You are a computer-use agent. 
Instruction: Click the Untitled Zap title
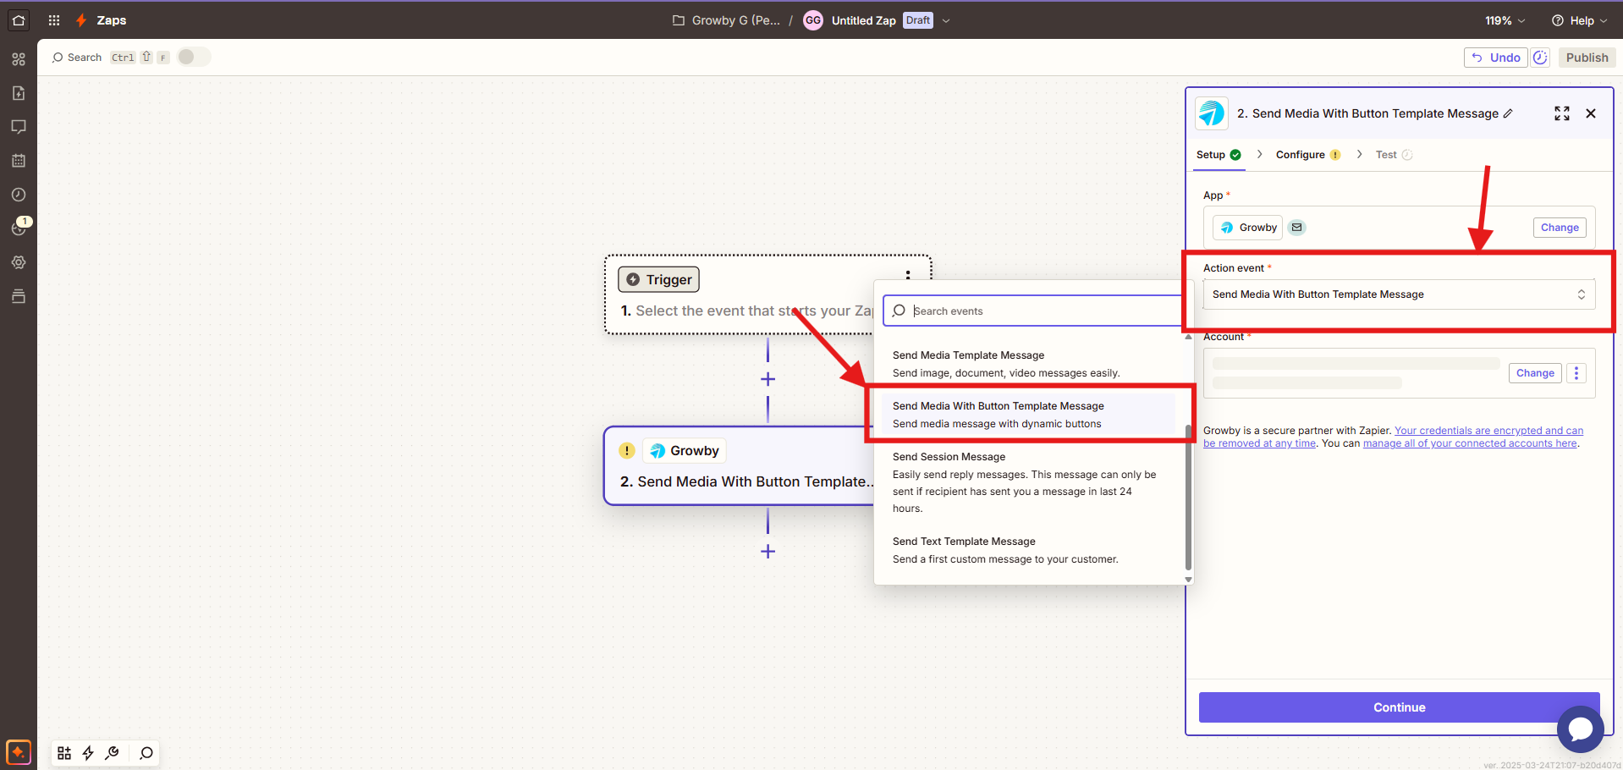(x=863, y=20)
